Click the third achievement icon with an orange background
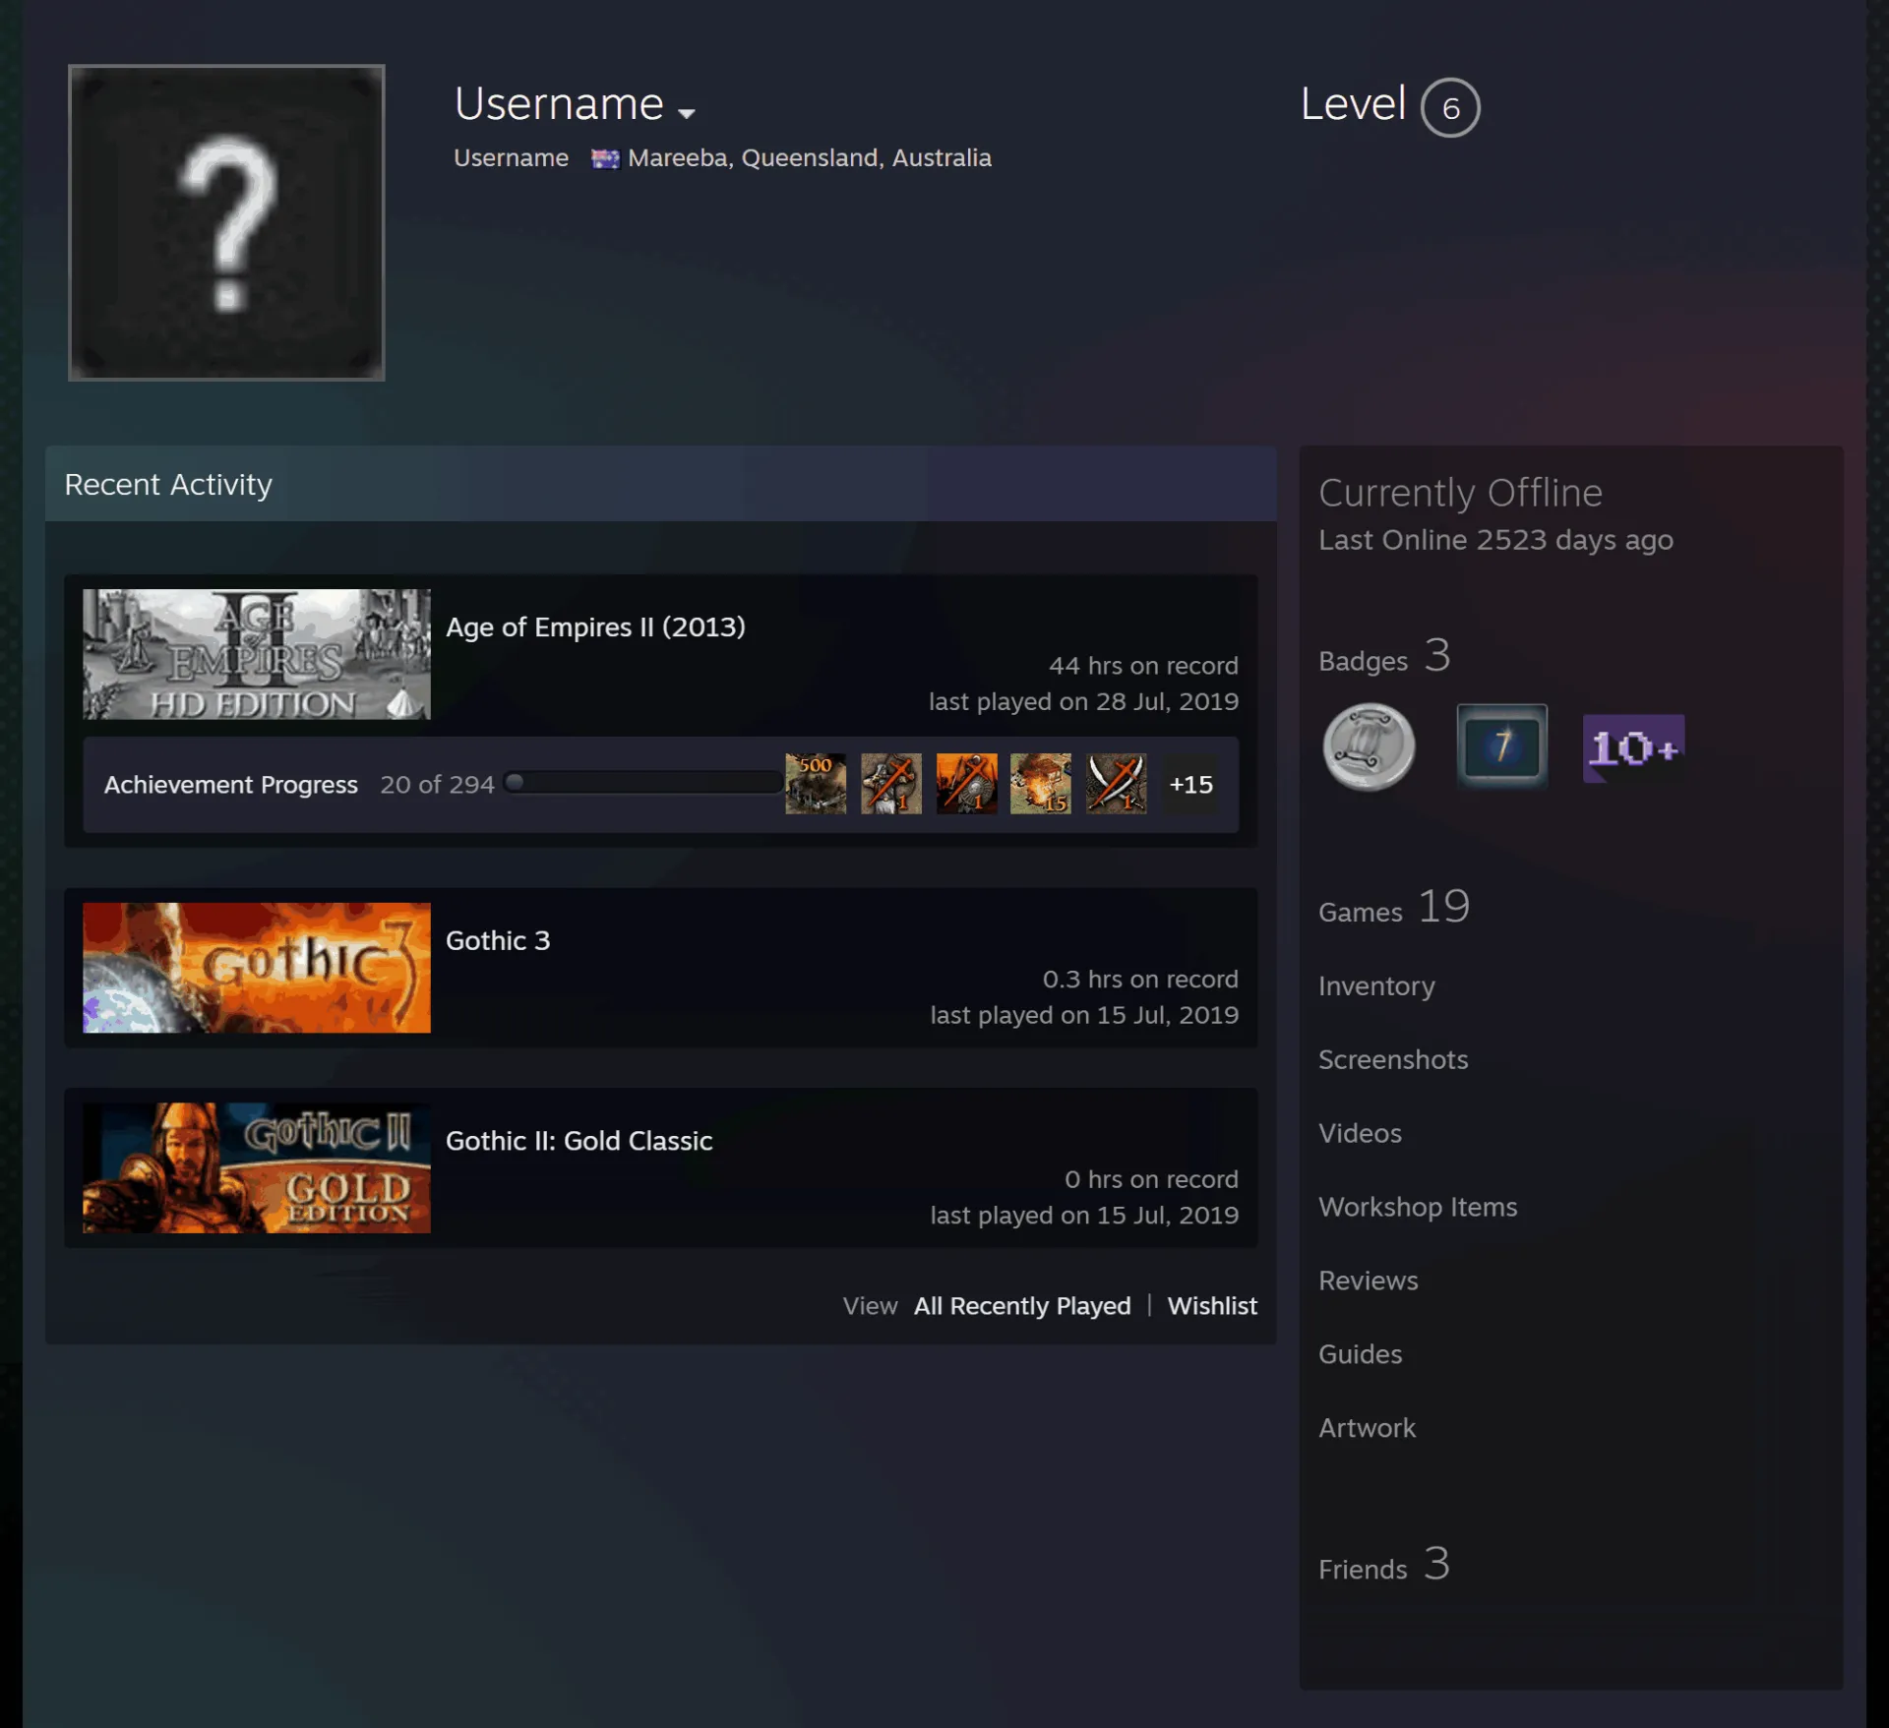 pyautogui.click(x=966, y=784)
